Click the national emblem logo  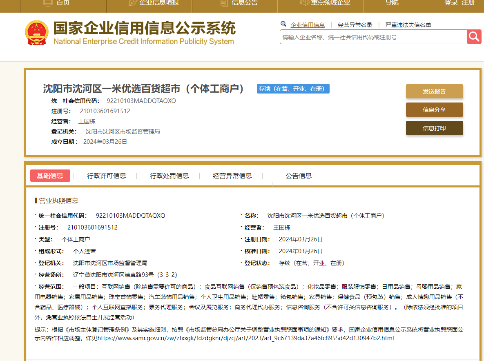[37, 33]
